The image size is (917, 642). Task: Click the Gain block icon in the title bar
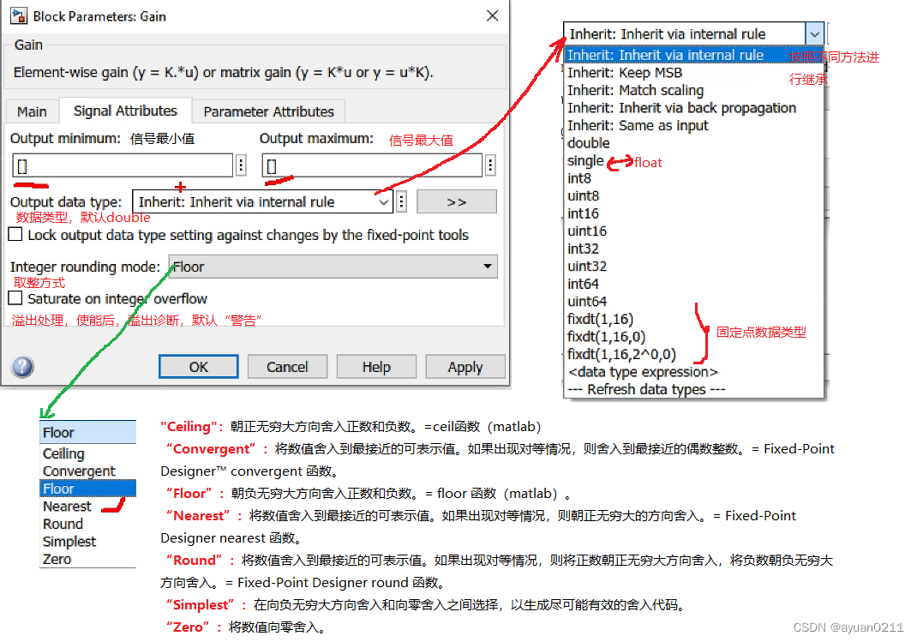(19, 15)
